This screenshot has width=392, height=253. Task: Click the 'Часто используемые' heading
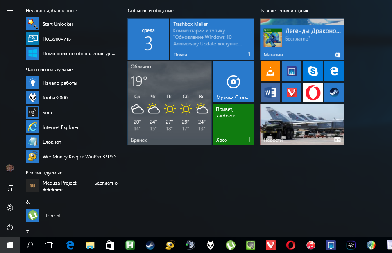pos(49,70)
